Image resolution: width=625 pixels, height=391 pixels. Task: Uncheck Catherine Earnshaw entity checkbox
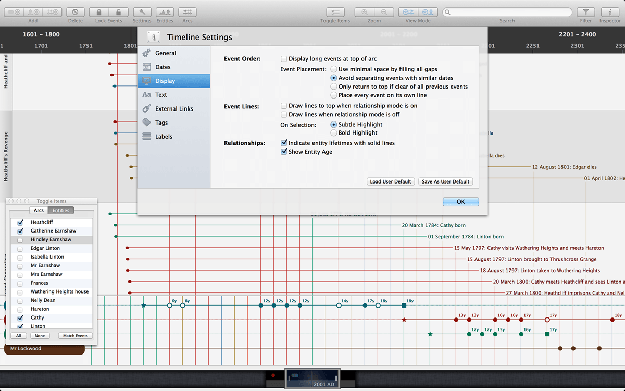20,231
